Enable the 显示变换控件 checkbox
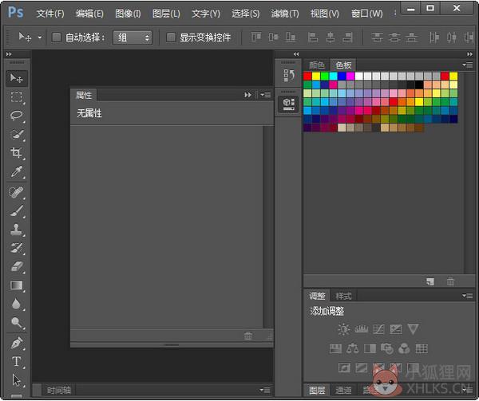This screenshot has height=401, width=479. [x=171, y=37]
